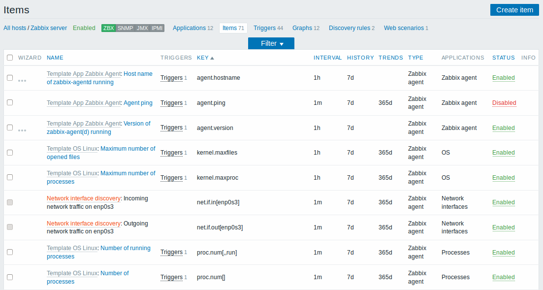Open Maximum number of opened files item
The image size is (543, 290).
click(x=101, y=153)
